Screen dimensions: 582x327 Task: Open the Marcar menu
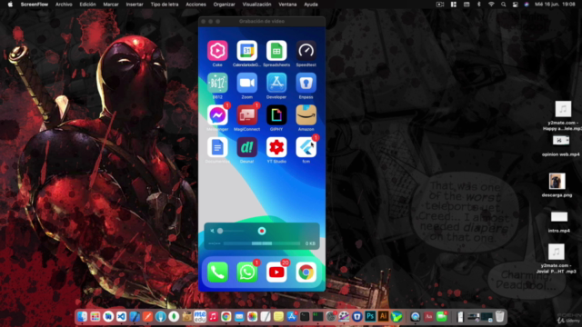pyautogui.click(x=111, y=5)
